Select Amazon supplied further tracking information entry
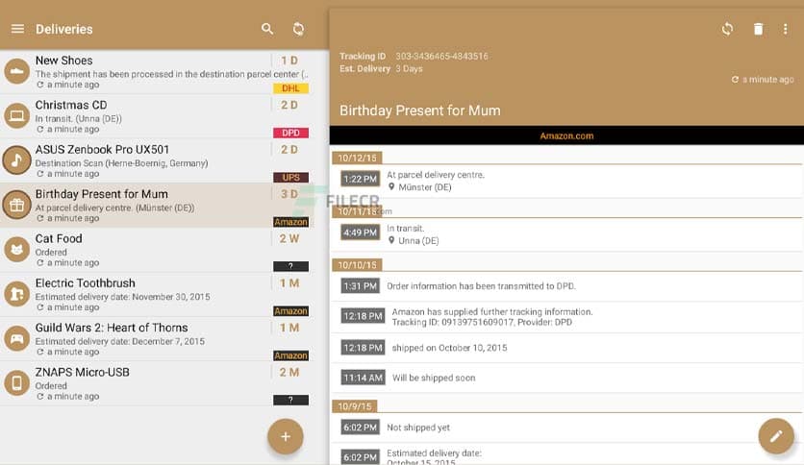The height and width of the screenshot is (465, 804). 566,316
